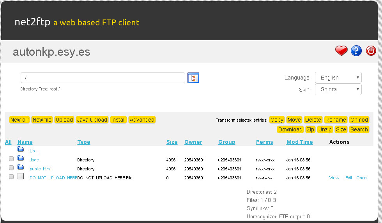Check the .logs directory checkbox
This screenshot has width=382, height=223.
click(11, 159)
